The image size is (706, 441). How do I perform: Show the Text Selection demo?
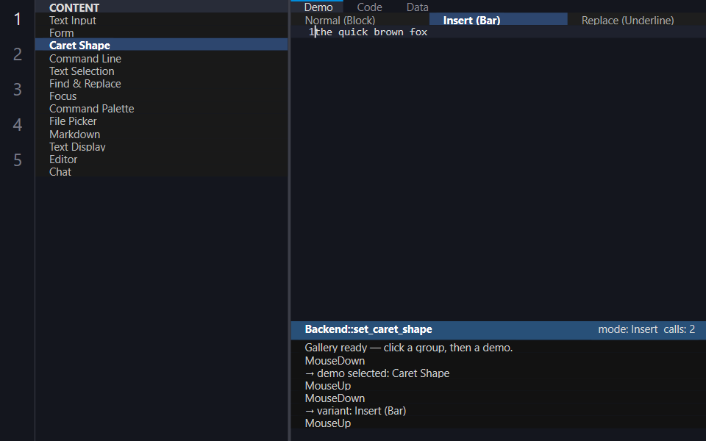tap(161, 71)
